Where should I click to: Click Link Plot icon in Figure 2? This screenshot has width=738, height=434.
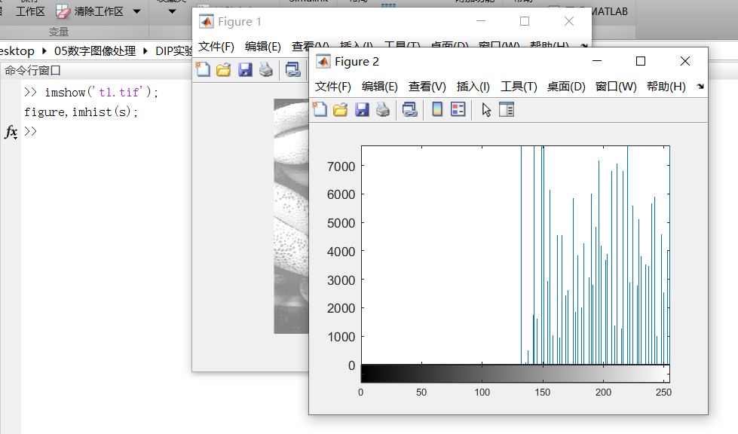(x=410, y=110)
